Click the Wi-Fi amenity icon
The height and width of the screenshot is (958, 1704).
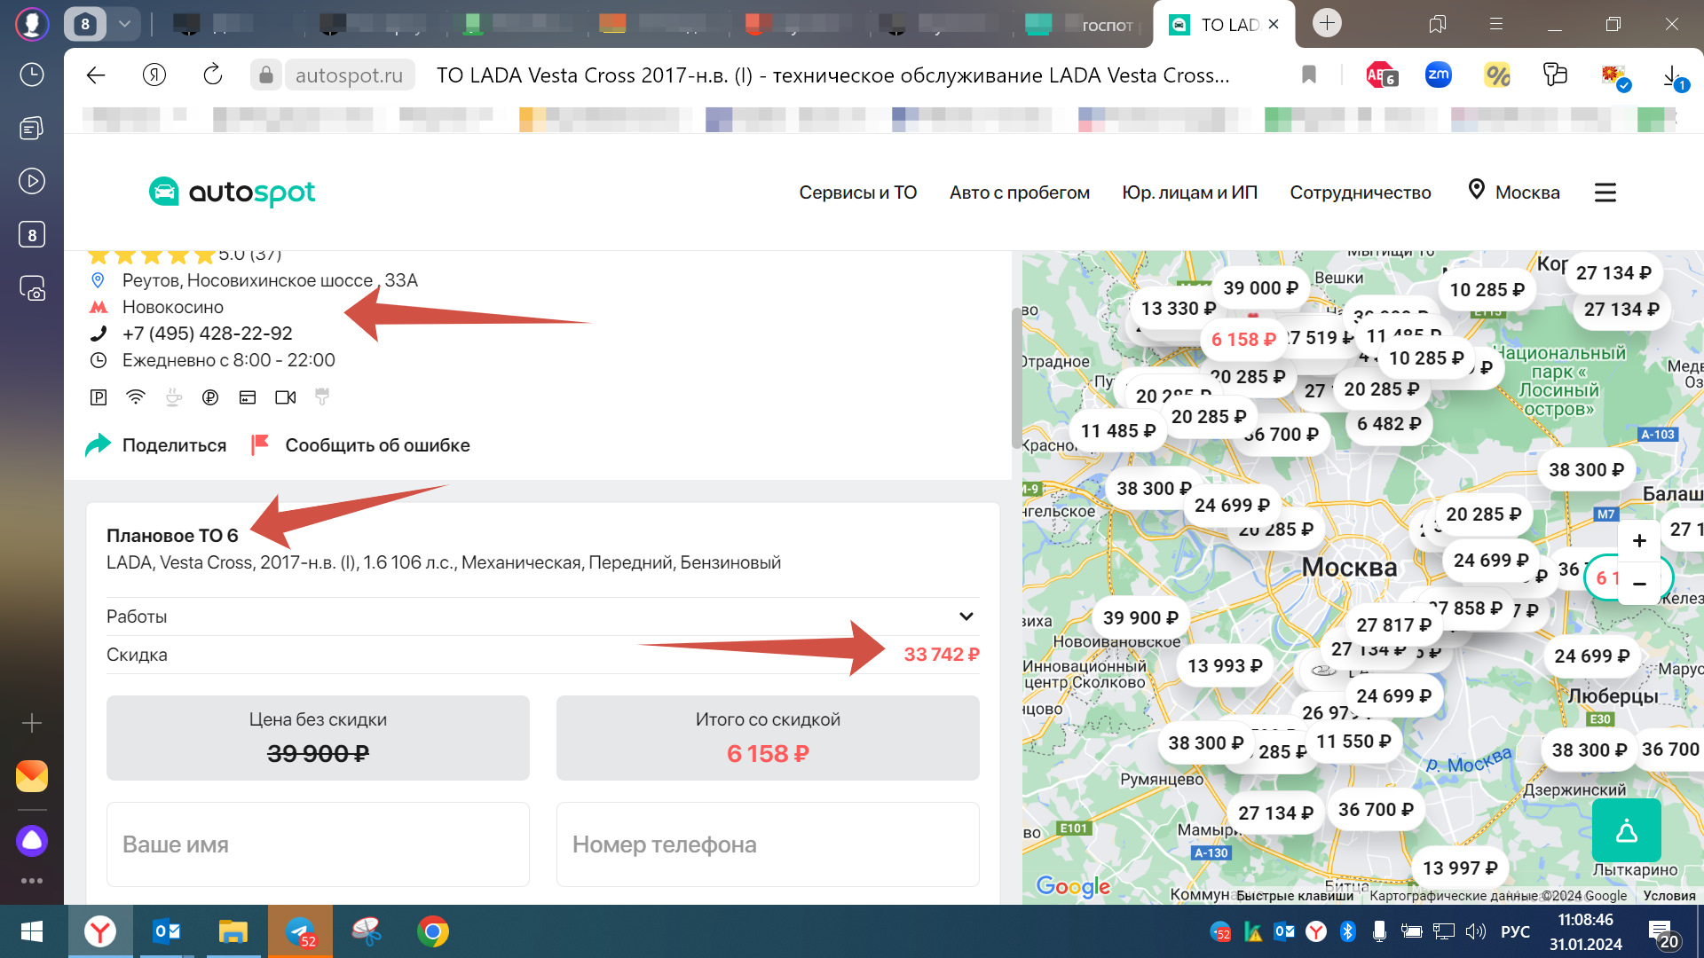[136, 397]
